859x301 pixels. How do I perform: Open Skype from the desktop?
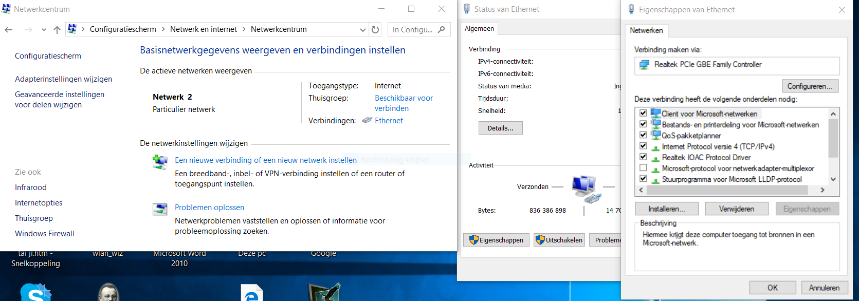click(x=36, y=292)
